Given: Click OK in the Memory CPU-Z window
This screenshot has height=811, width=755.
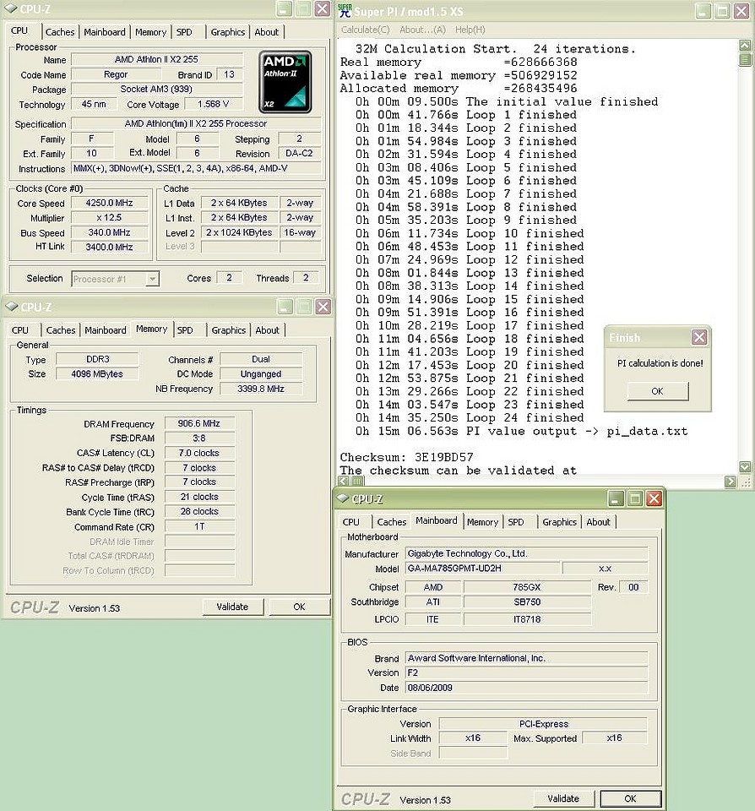Looking at the screenshot, I should [300, 607].
